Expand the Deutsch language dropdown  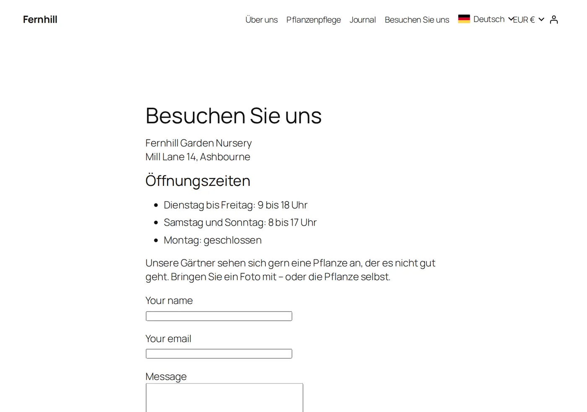click(x=486, y=19)
